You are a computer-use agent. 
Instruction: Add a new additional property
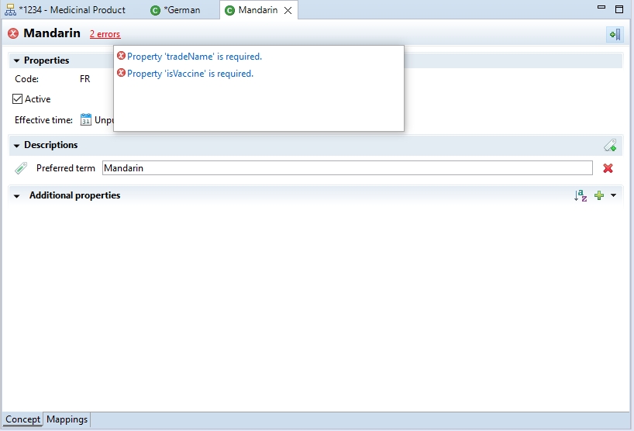[x=598, y=196]
